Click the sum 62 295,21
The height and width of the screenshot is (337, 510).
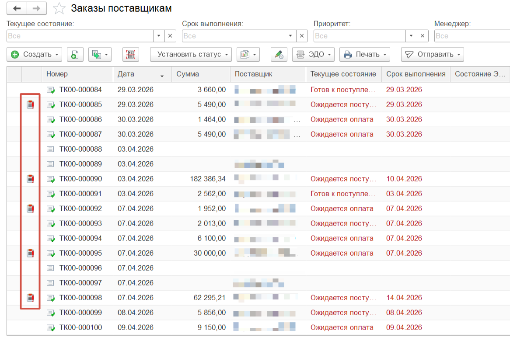coord(210,298)
